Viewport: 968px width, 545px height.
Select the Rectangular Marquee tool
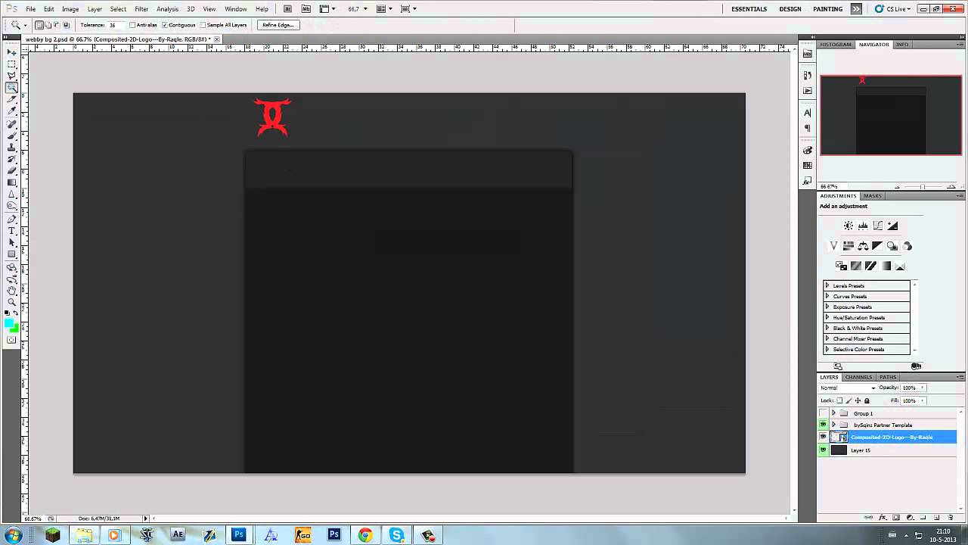coord(11,64)
